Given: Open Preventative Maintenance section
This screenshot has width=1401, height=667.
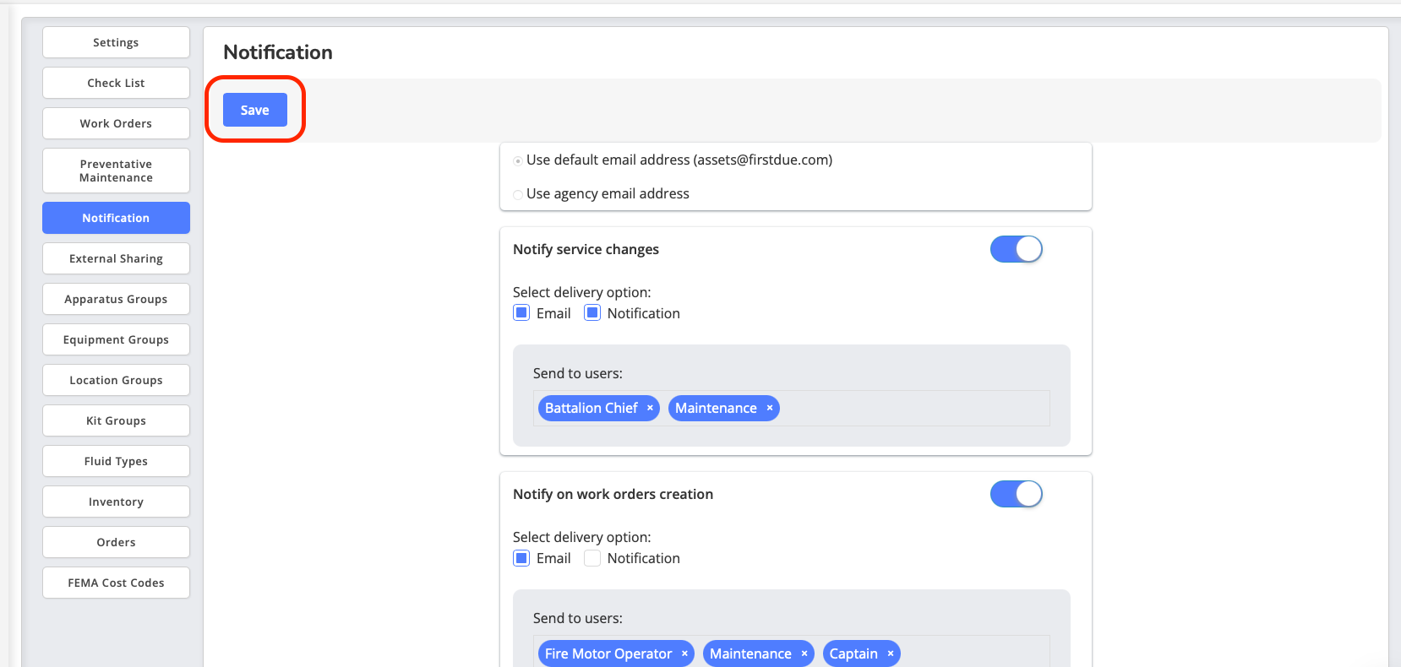Looking at the screenshot, I should tap(116, 171).
